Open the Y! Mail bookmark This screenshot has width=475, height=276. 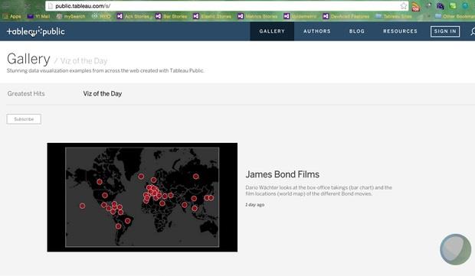tap(38, 16)
